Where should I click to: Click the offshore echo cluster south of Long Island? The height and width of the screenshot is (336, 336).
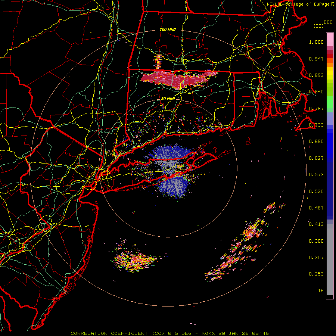point(134,259)
